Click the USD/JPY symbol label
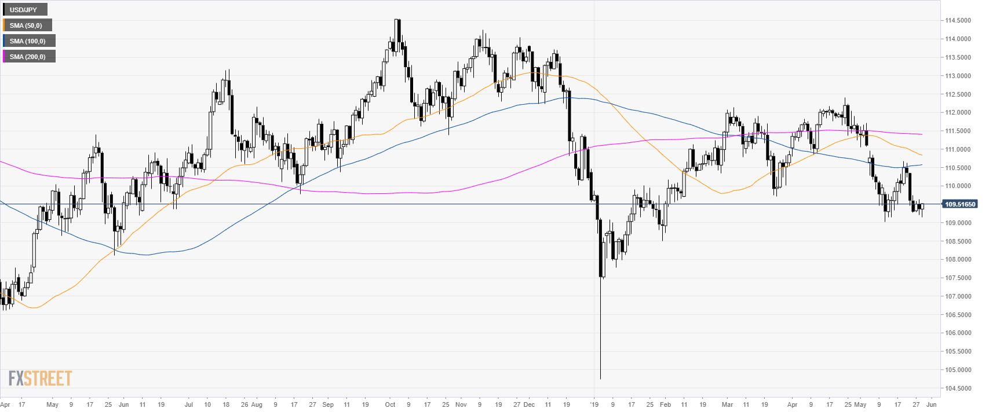Viewport: 989px width, 412px height. pos(23,10)
